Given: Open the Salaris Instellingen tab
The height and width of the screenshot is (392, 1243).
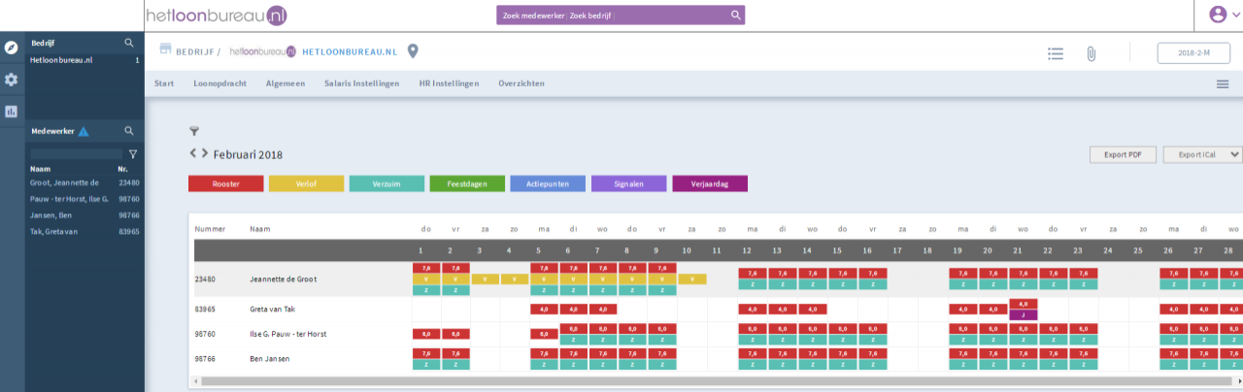Looking at the screenshot, I should pyautogui.click(x=361, y=83).
